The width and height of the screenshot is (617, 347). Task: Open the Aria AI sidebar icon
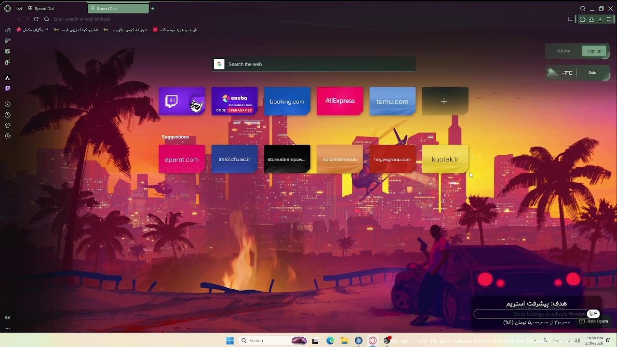coord(7,78)
